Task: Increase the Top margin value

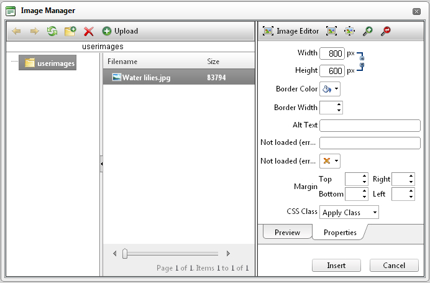Action: click(x=365, y=176)
